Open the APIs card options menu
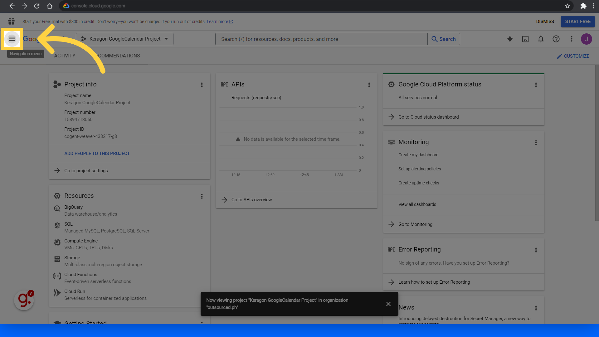This screenshot has width=599, height=337. pos(369,85)
